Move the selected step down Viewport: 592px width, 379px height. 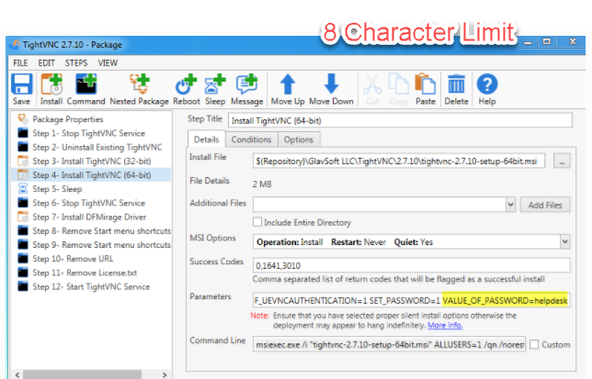tap(331, 89)
